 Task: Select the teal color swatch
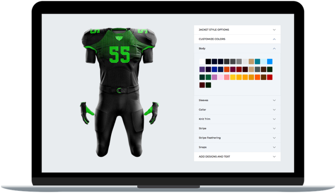click(x=258, y=61)
